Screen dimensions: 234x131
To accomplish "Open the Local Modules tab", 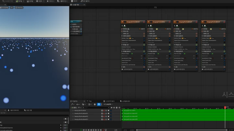I will point(28,110).
